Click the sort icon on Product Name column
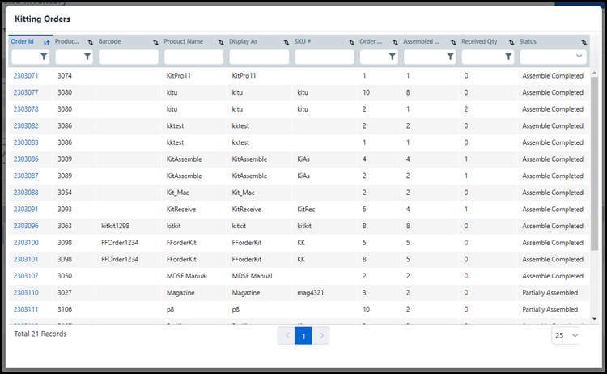Image resolution: width=607 pixels, height=374 pixels. click(x=219, y=42)
